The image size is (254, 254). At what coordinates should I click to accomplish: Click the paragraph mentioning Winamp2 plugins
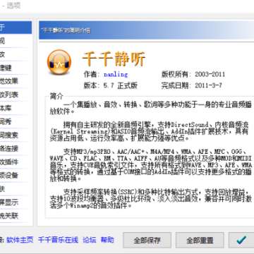click(151, 199)
